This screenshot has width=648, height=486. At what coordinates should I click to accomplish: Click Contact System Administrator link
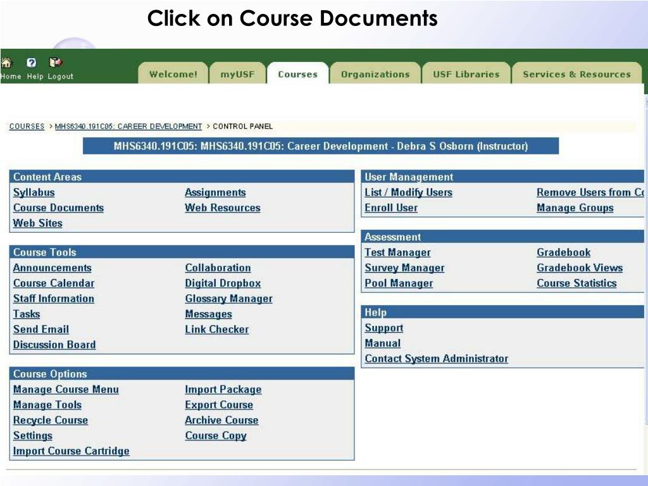437,359
